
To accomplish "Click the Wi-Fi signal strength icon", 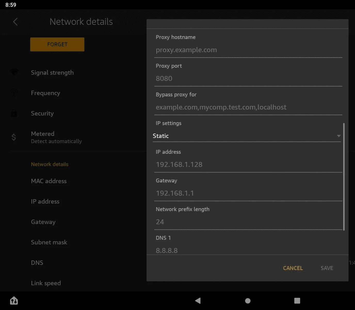I will pos(14,72).
